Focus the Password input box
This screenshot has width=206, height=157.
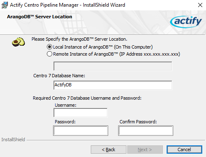pyautogui.click(x=80, y=130)
